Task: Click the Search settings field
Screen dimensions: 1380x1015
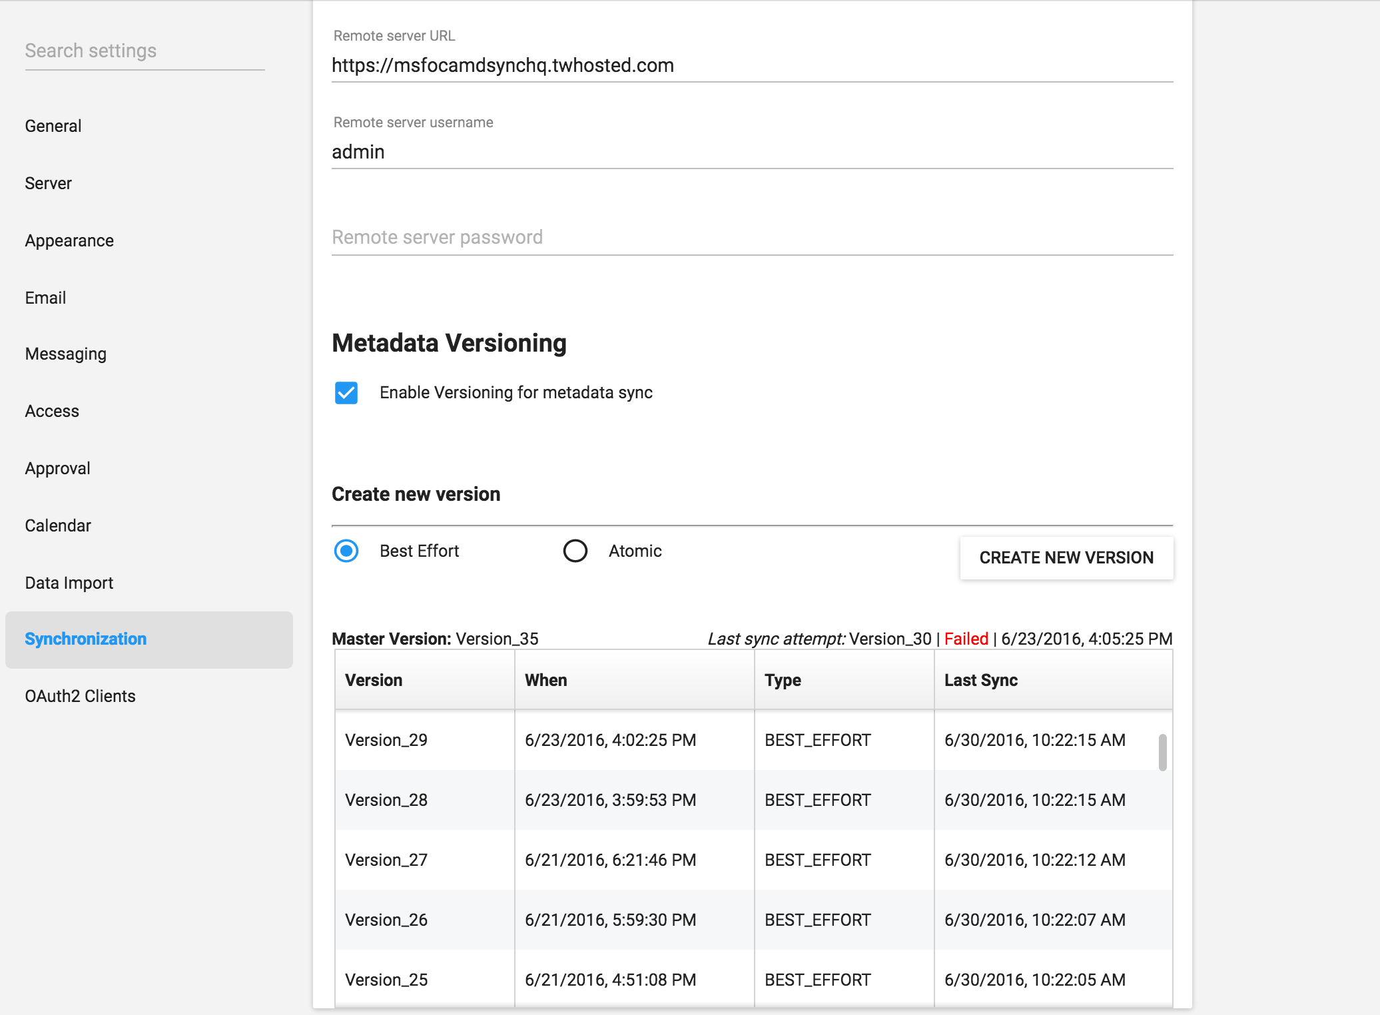Action: [x=144, y=51]
